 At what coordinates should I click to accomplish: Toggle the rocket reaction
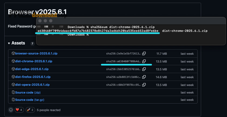(x=31, y=110)
